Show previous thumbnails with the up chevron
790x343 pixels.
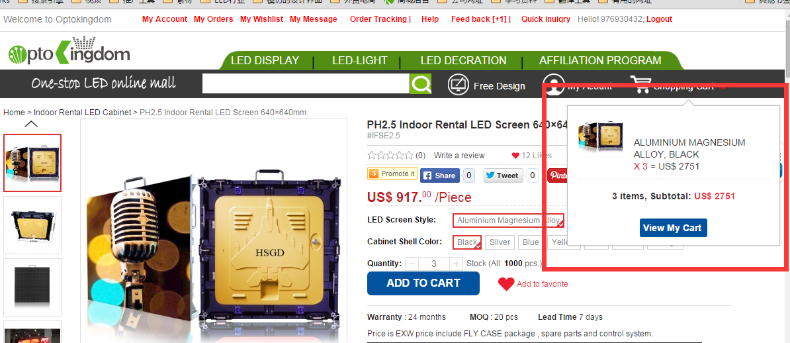point(31,124)
